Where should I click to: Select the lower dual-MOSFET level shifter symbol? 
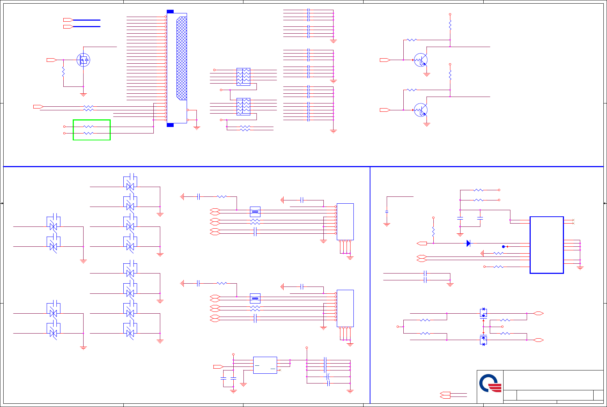click(x=483, y=340)
